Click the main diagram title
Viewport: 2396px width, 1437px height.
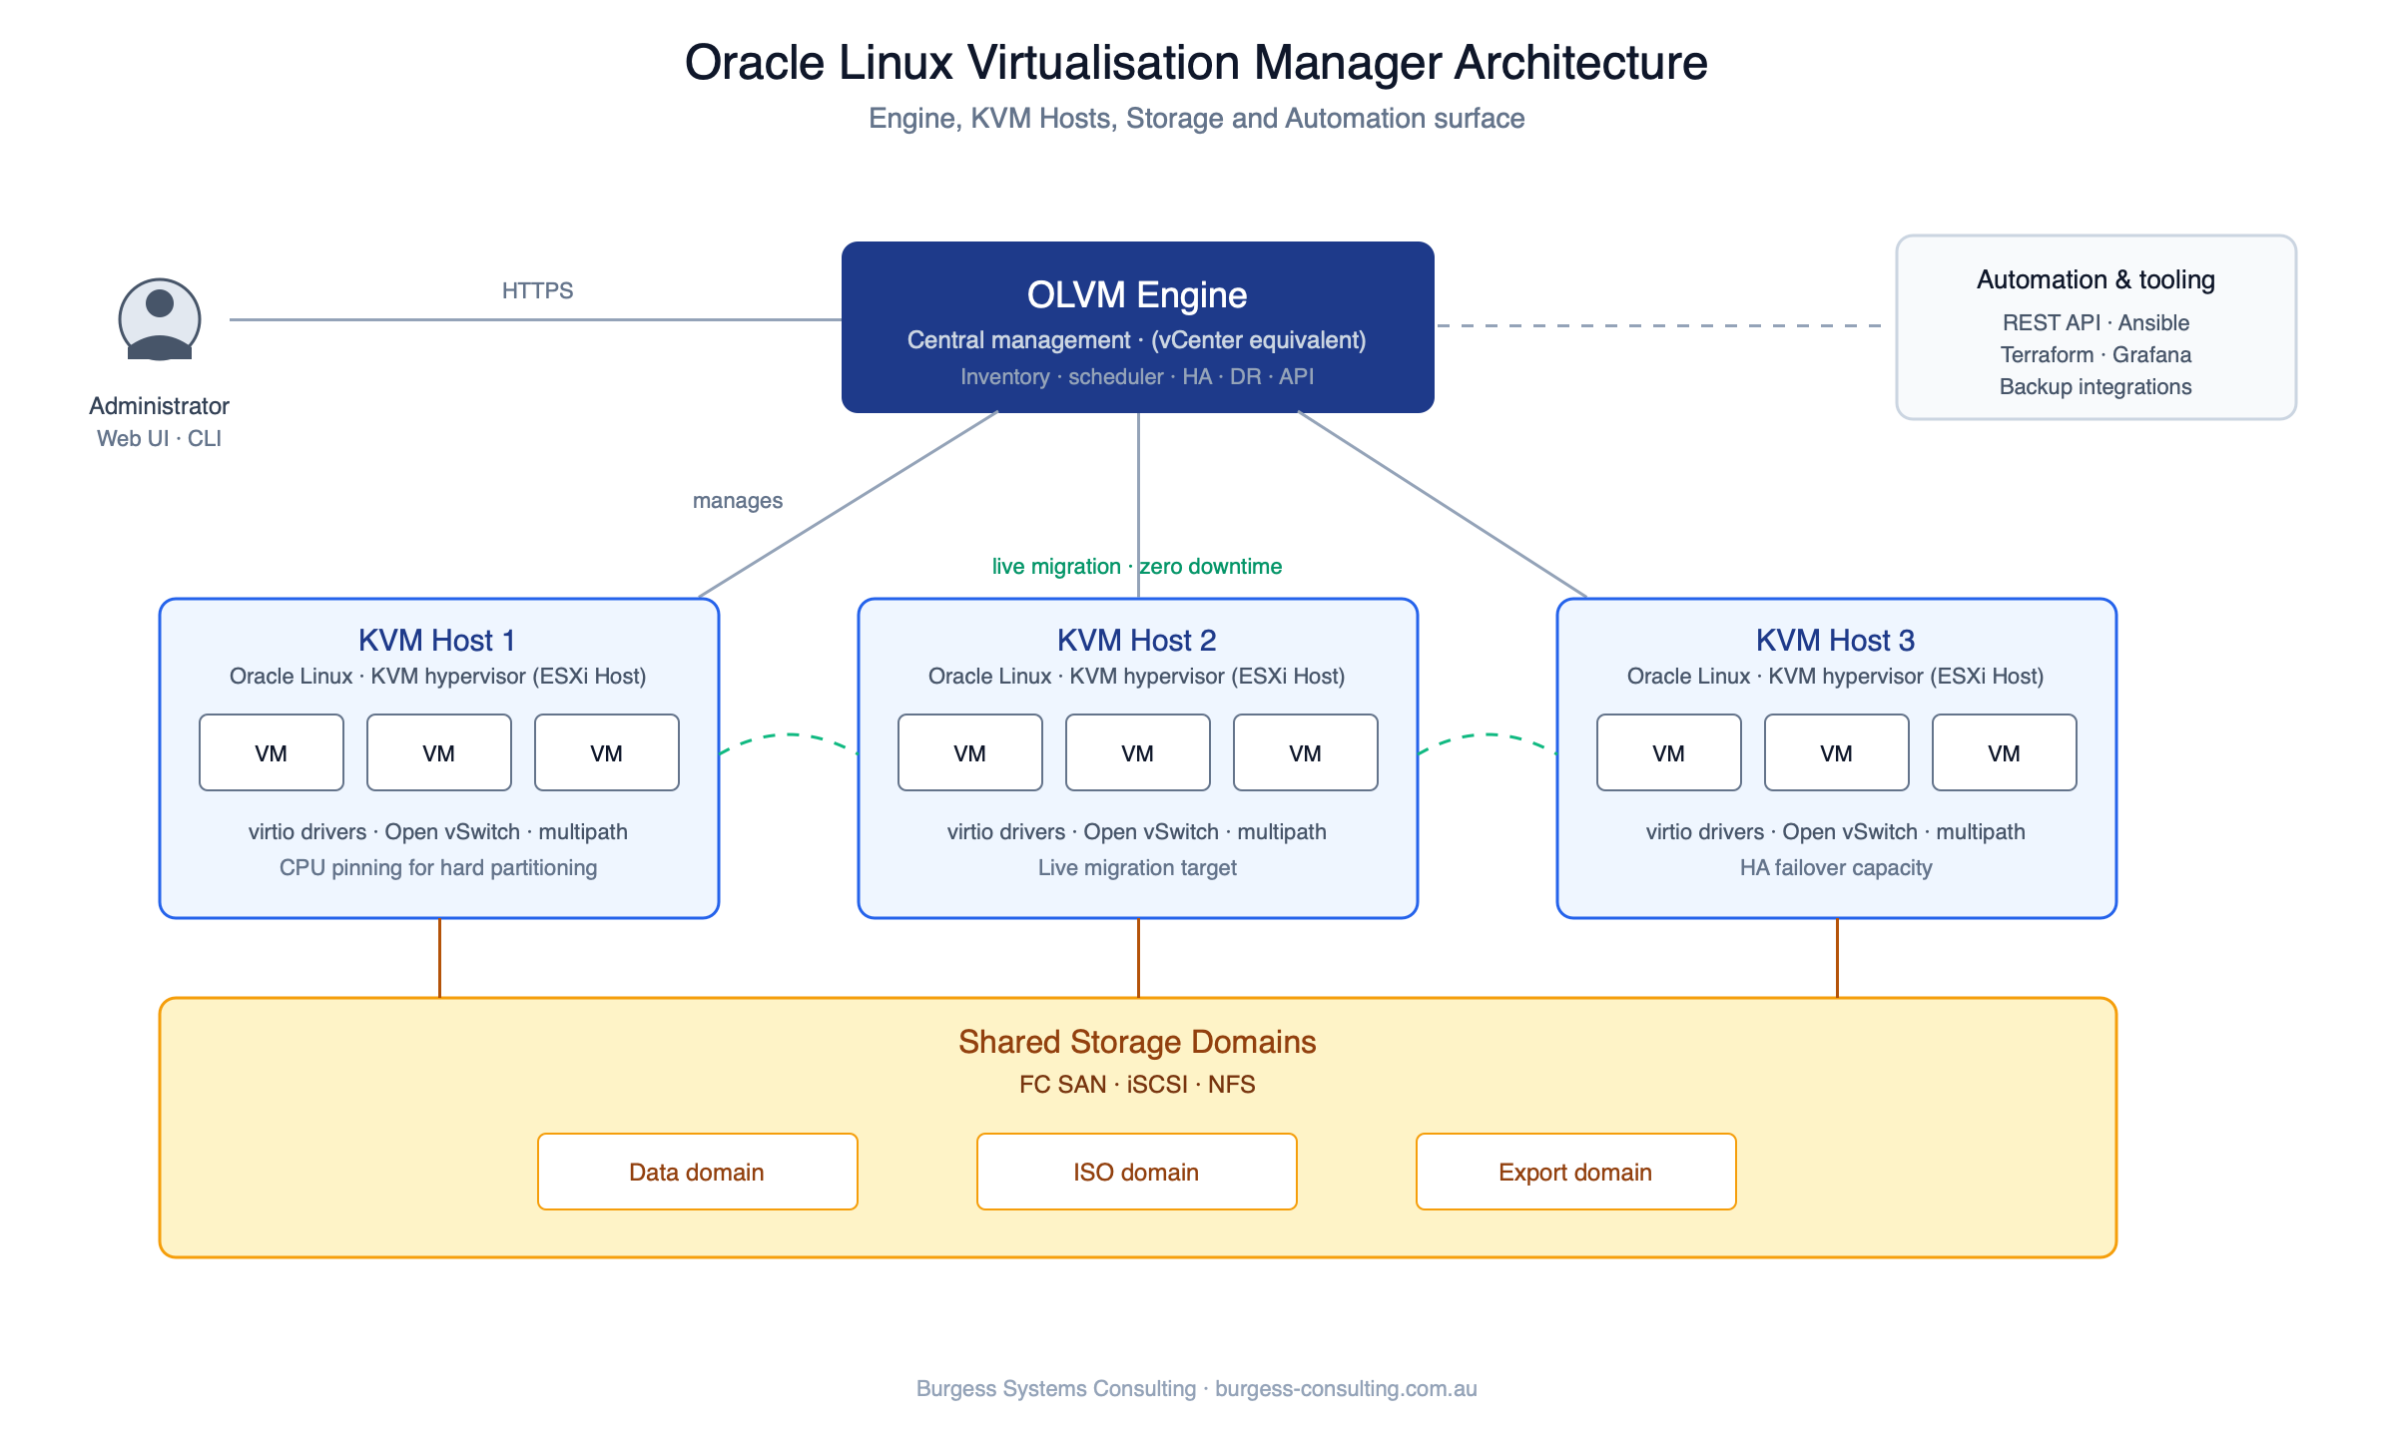click(x=1196, y=63)
